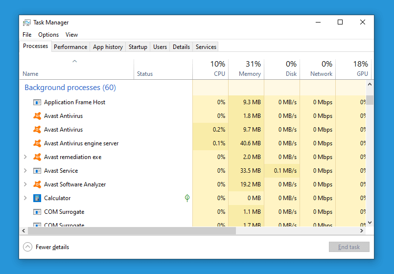This screenshot has width=394, height=274.
Task: Click the Avast Service process icon
Action: tap(37, 171)
